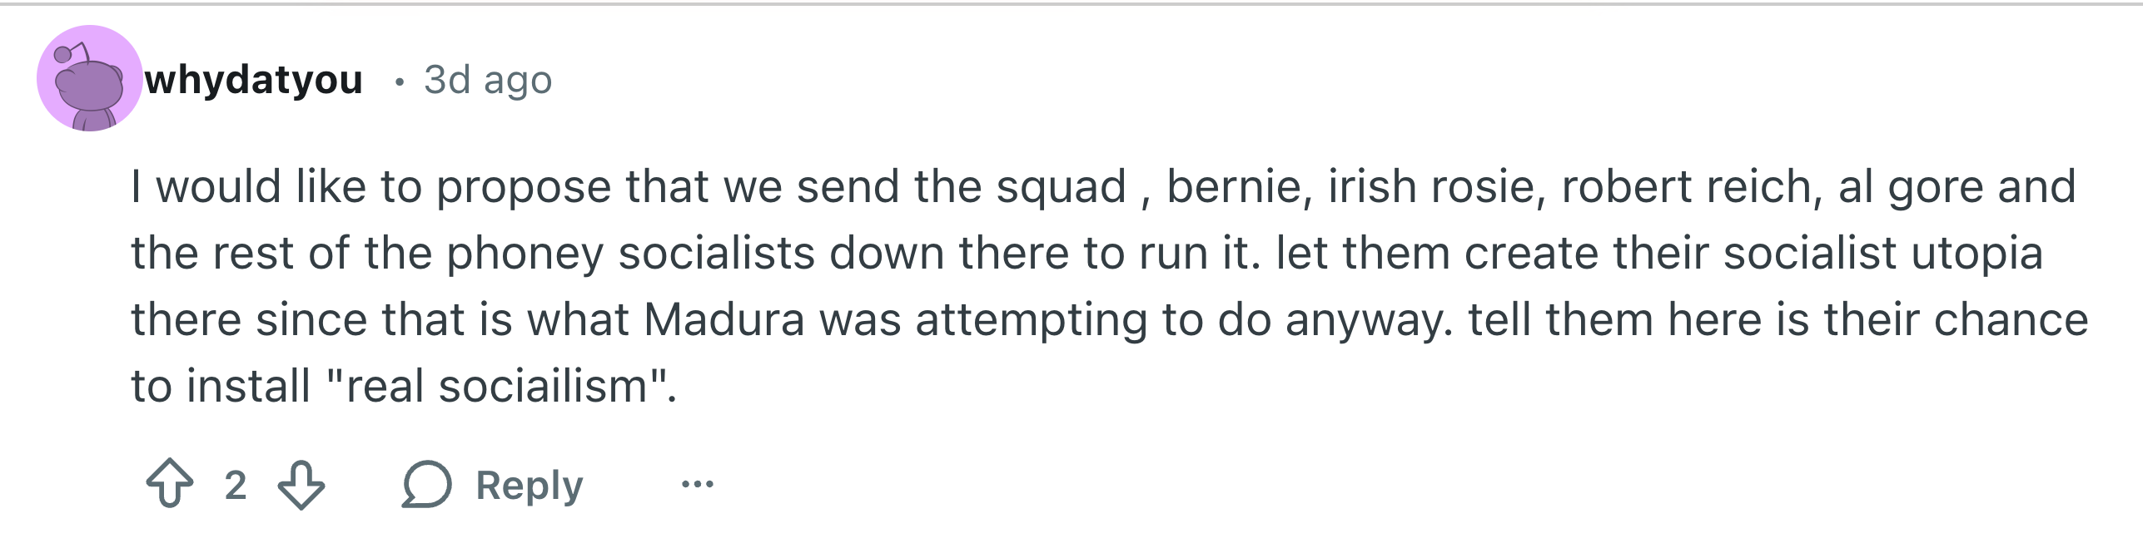This screenshot has width=2143, height=548.
Task: Downvote the whydatyou comment
Action: point(301,485)
